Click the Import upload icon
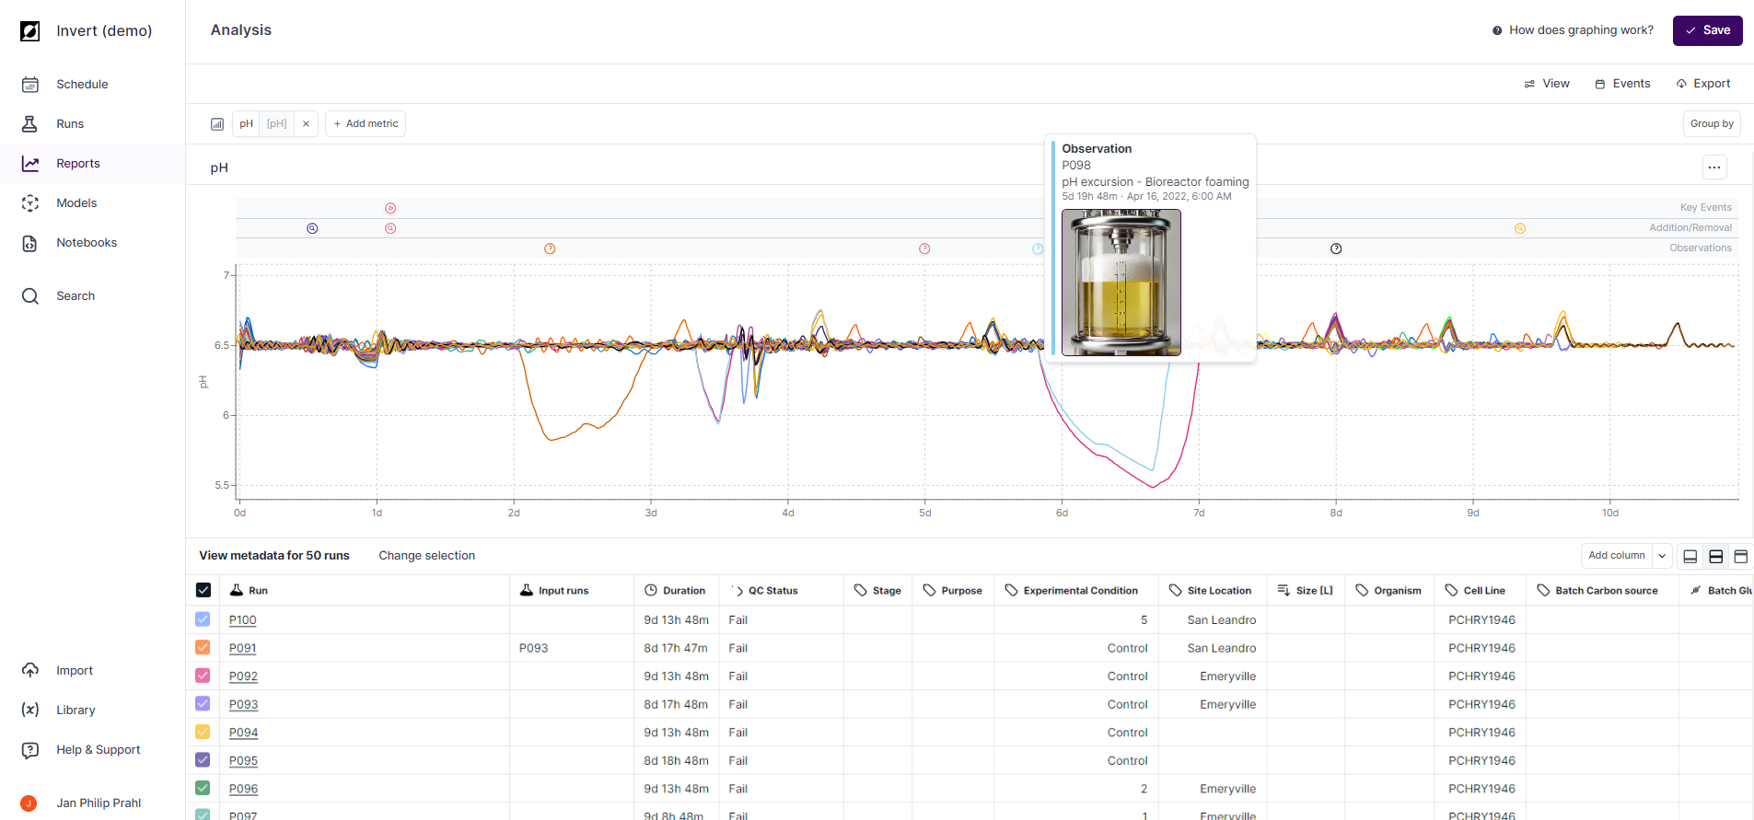This screenshot has width=1754, height=820. point(30,671)
